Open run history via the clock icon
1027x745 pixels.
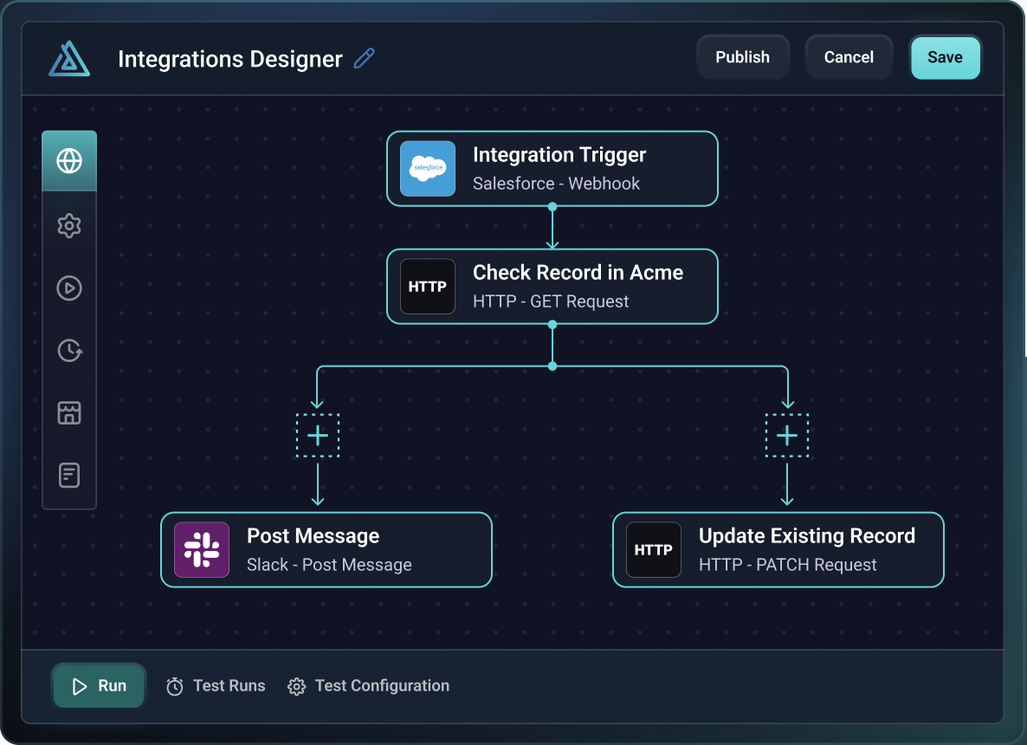tap(69, 350)
